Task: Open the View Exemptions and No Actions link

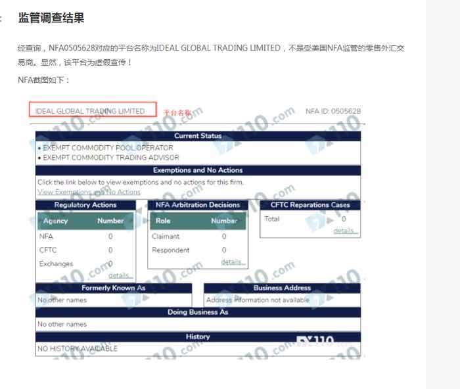Action: coord(89,192)
